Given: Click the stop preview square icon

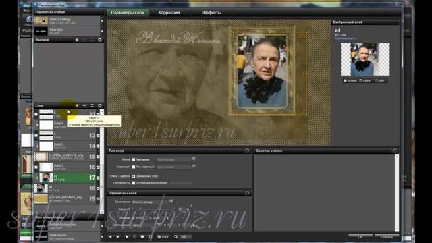Looking at the screenshot, I should [x=135, y=237].
